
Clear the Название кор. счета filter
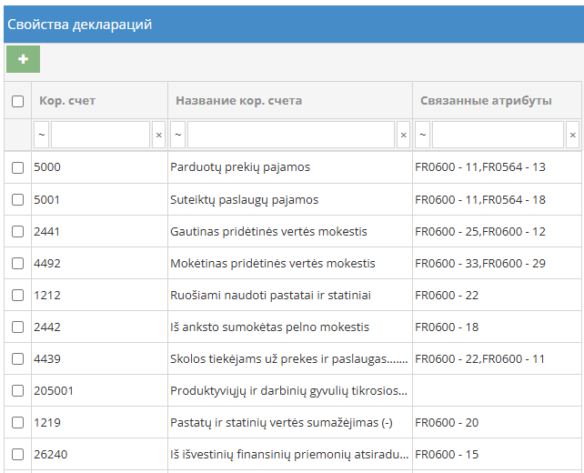click(403, 135)
